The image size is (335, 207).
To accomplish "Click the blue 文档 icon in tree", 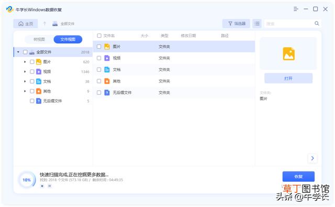I will pyautogui.click(x=39, y=81).
